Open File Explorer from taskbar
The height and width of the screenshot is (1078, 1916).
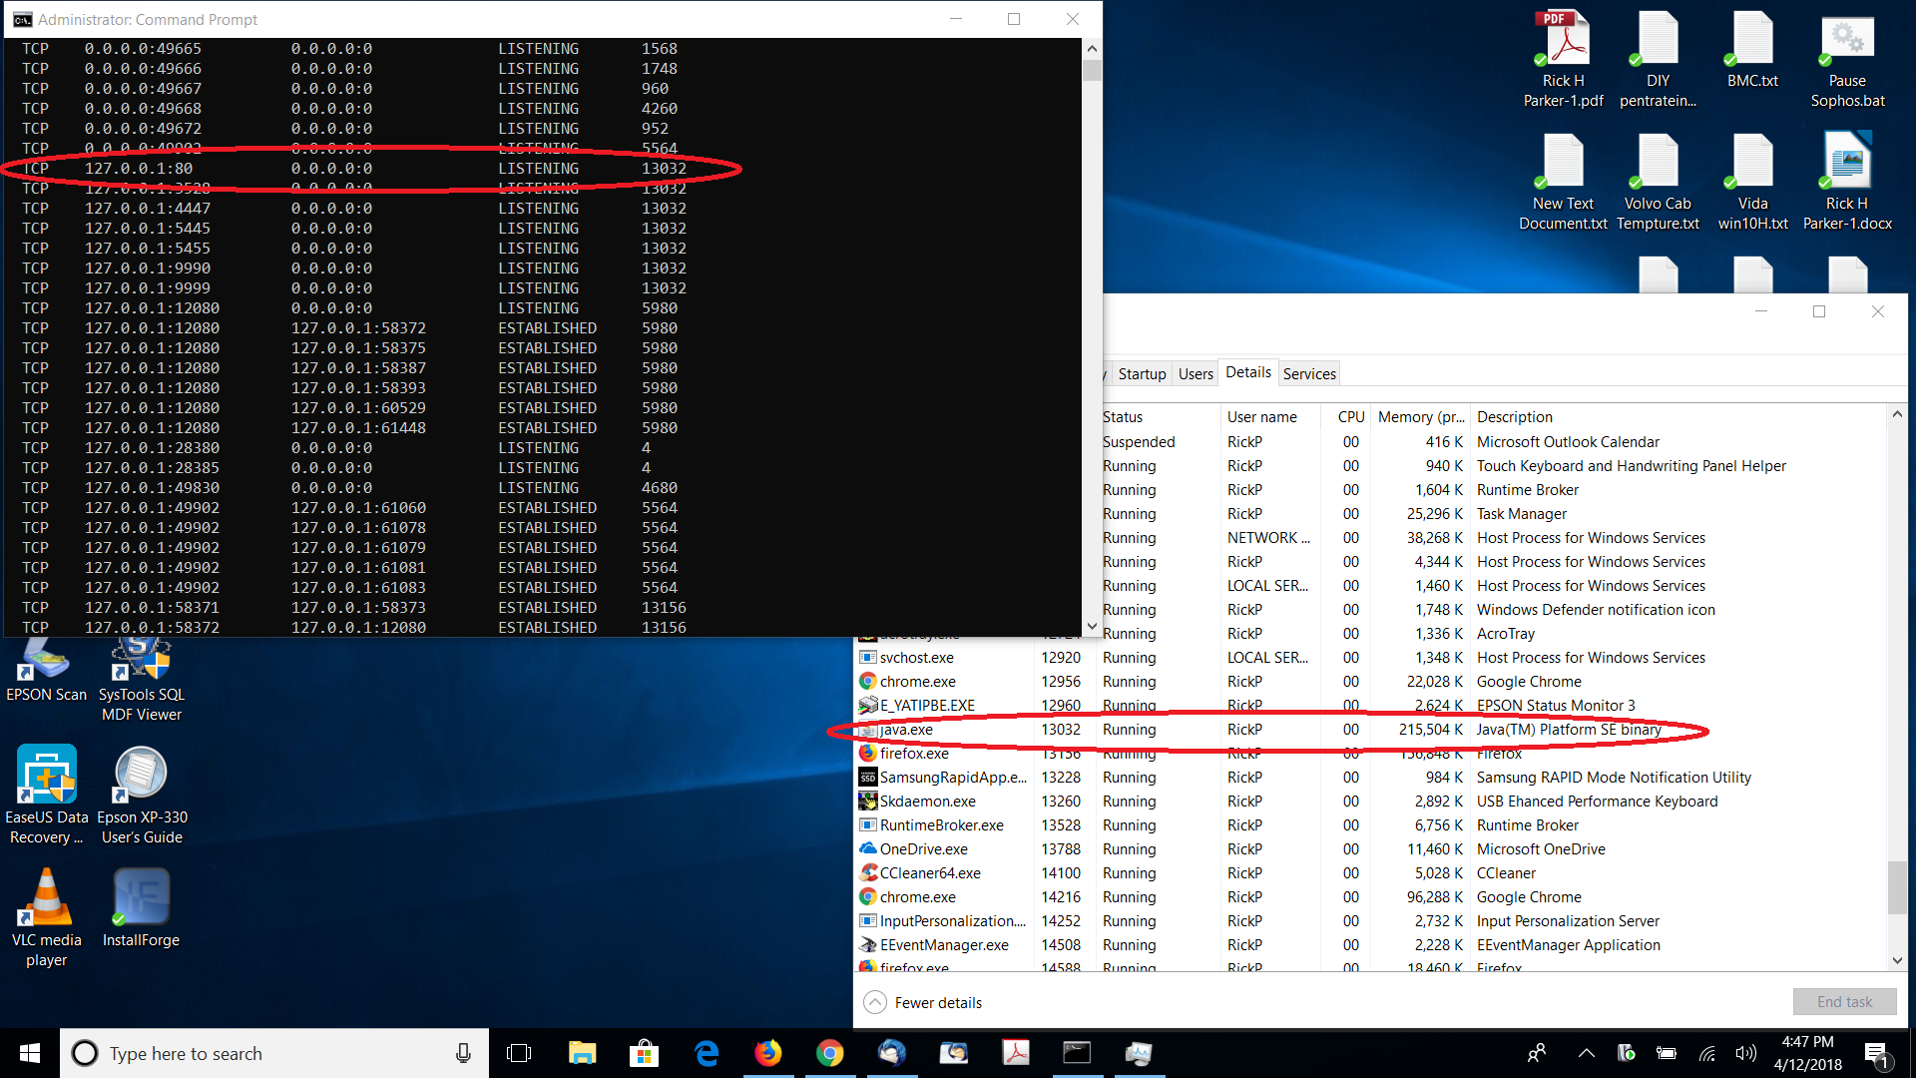582,1053
